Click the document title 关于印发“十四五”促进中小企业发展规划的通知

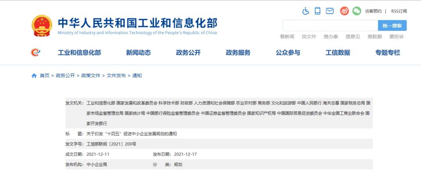click(132, 134)
